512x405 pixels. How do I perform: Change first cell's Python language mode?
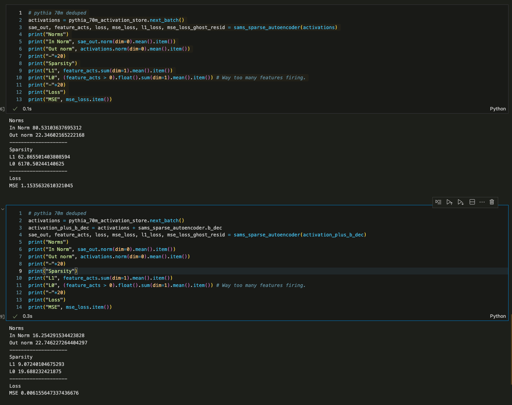[x=497, y=109]
